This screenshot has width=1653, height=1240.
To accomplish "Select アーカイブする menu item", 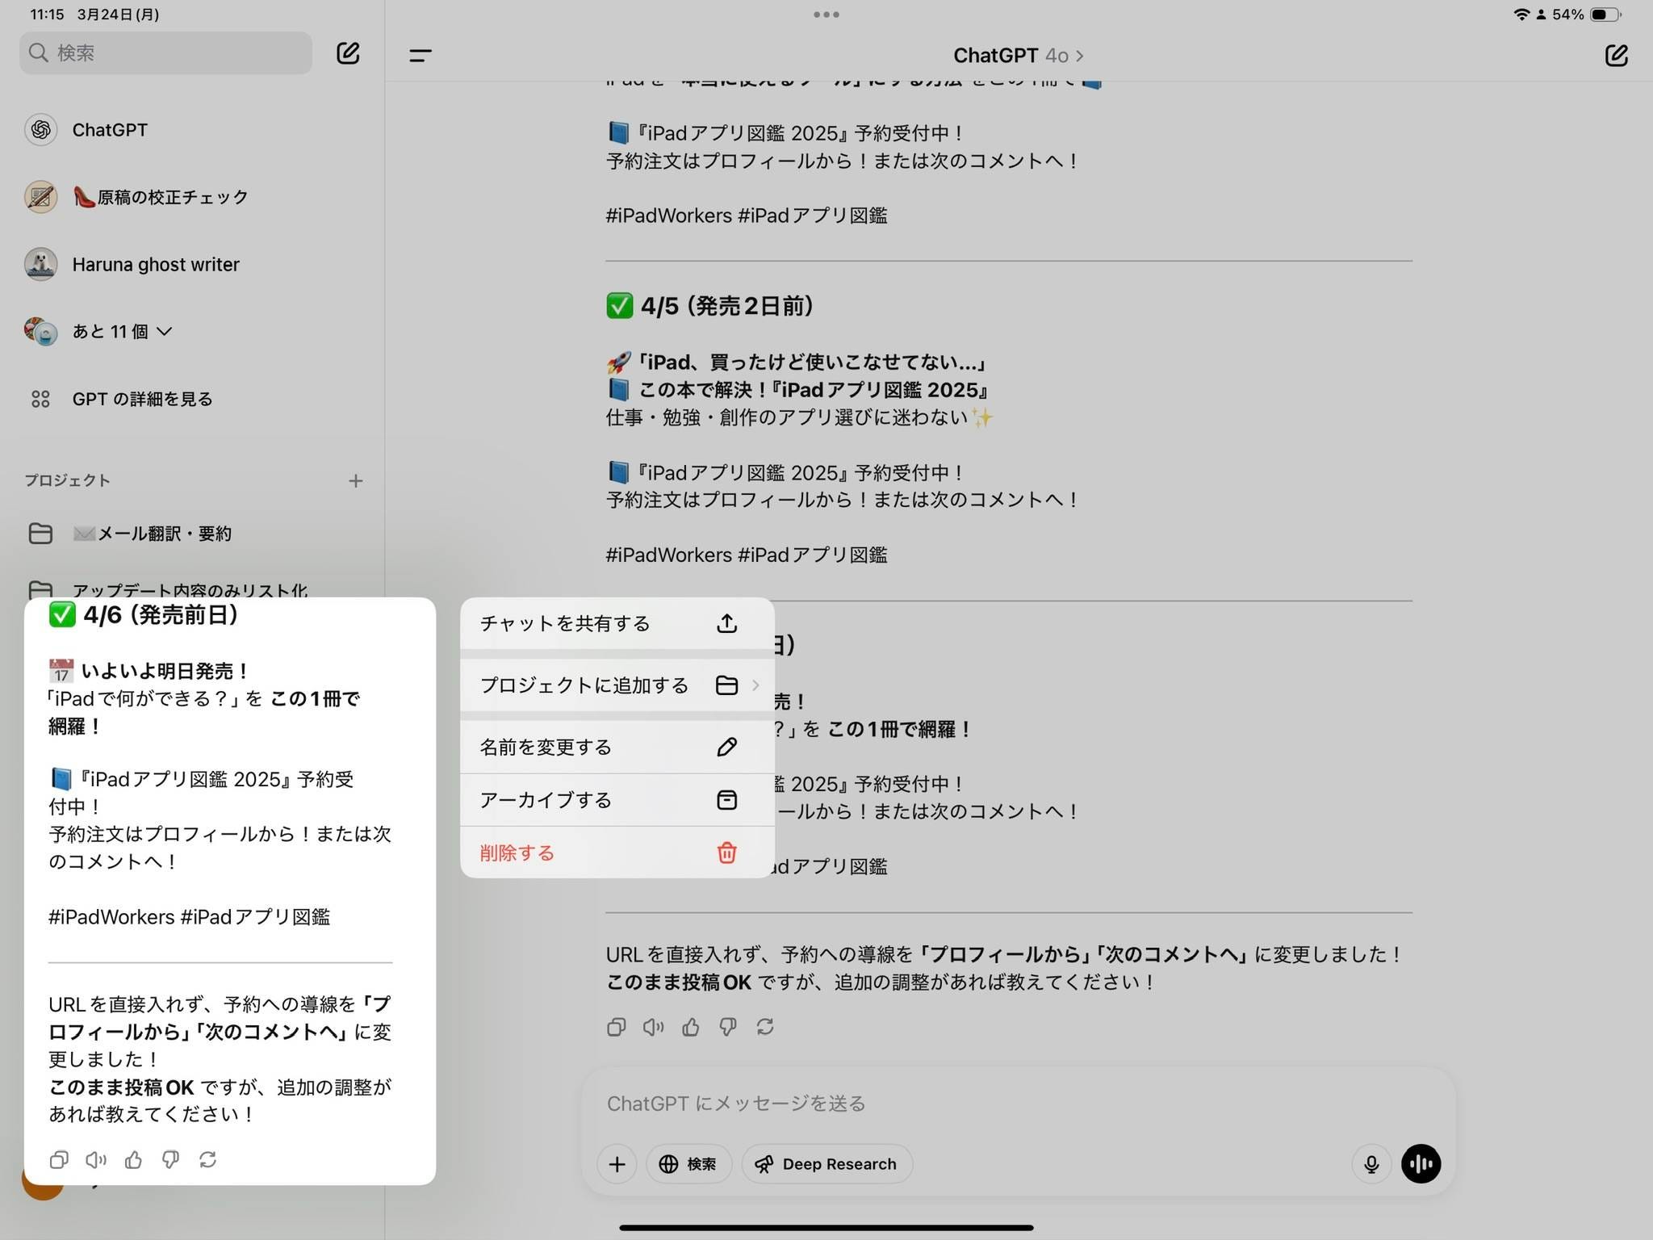I will point(617,800).
